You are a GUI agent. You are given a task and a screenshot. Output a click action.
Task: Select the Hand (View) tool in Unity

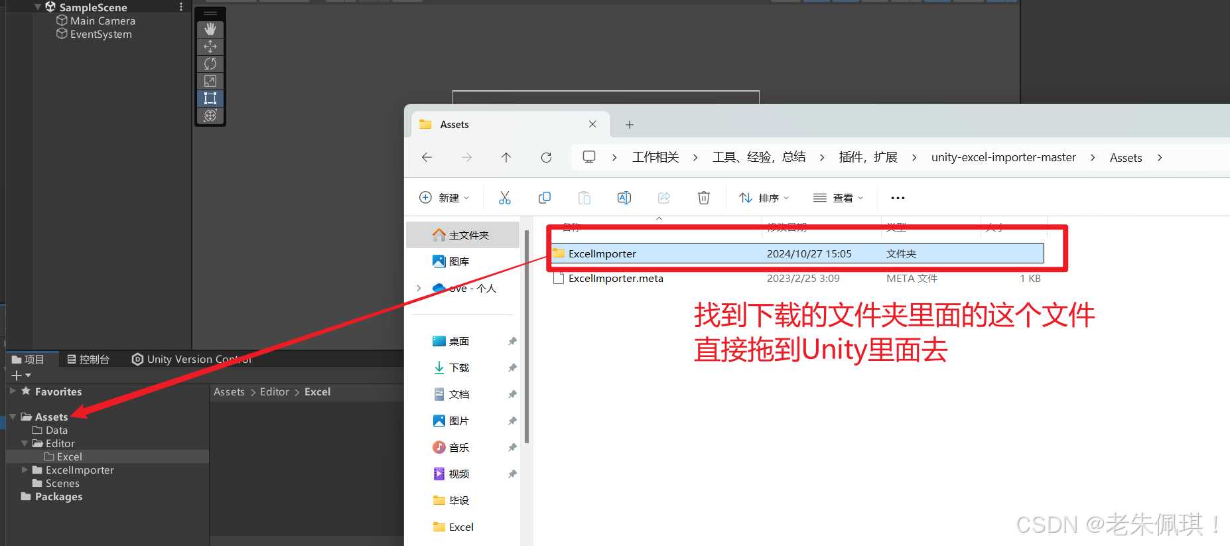(210, 29)
